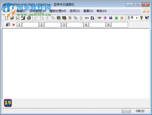Focus the input field next to button 4
This screenshot has width=152, height=115.
97,25
